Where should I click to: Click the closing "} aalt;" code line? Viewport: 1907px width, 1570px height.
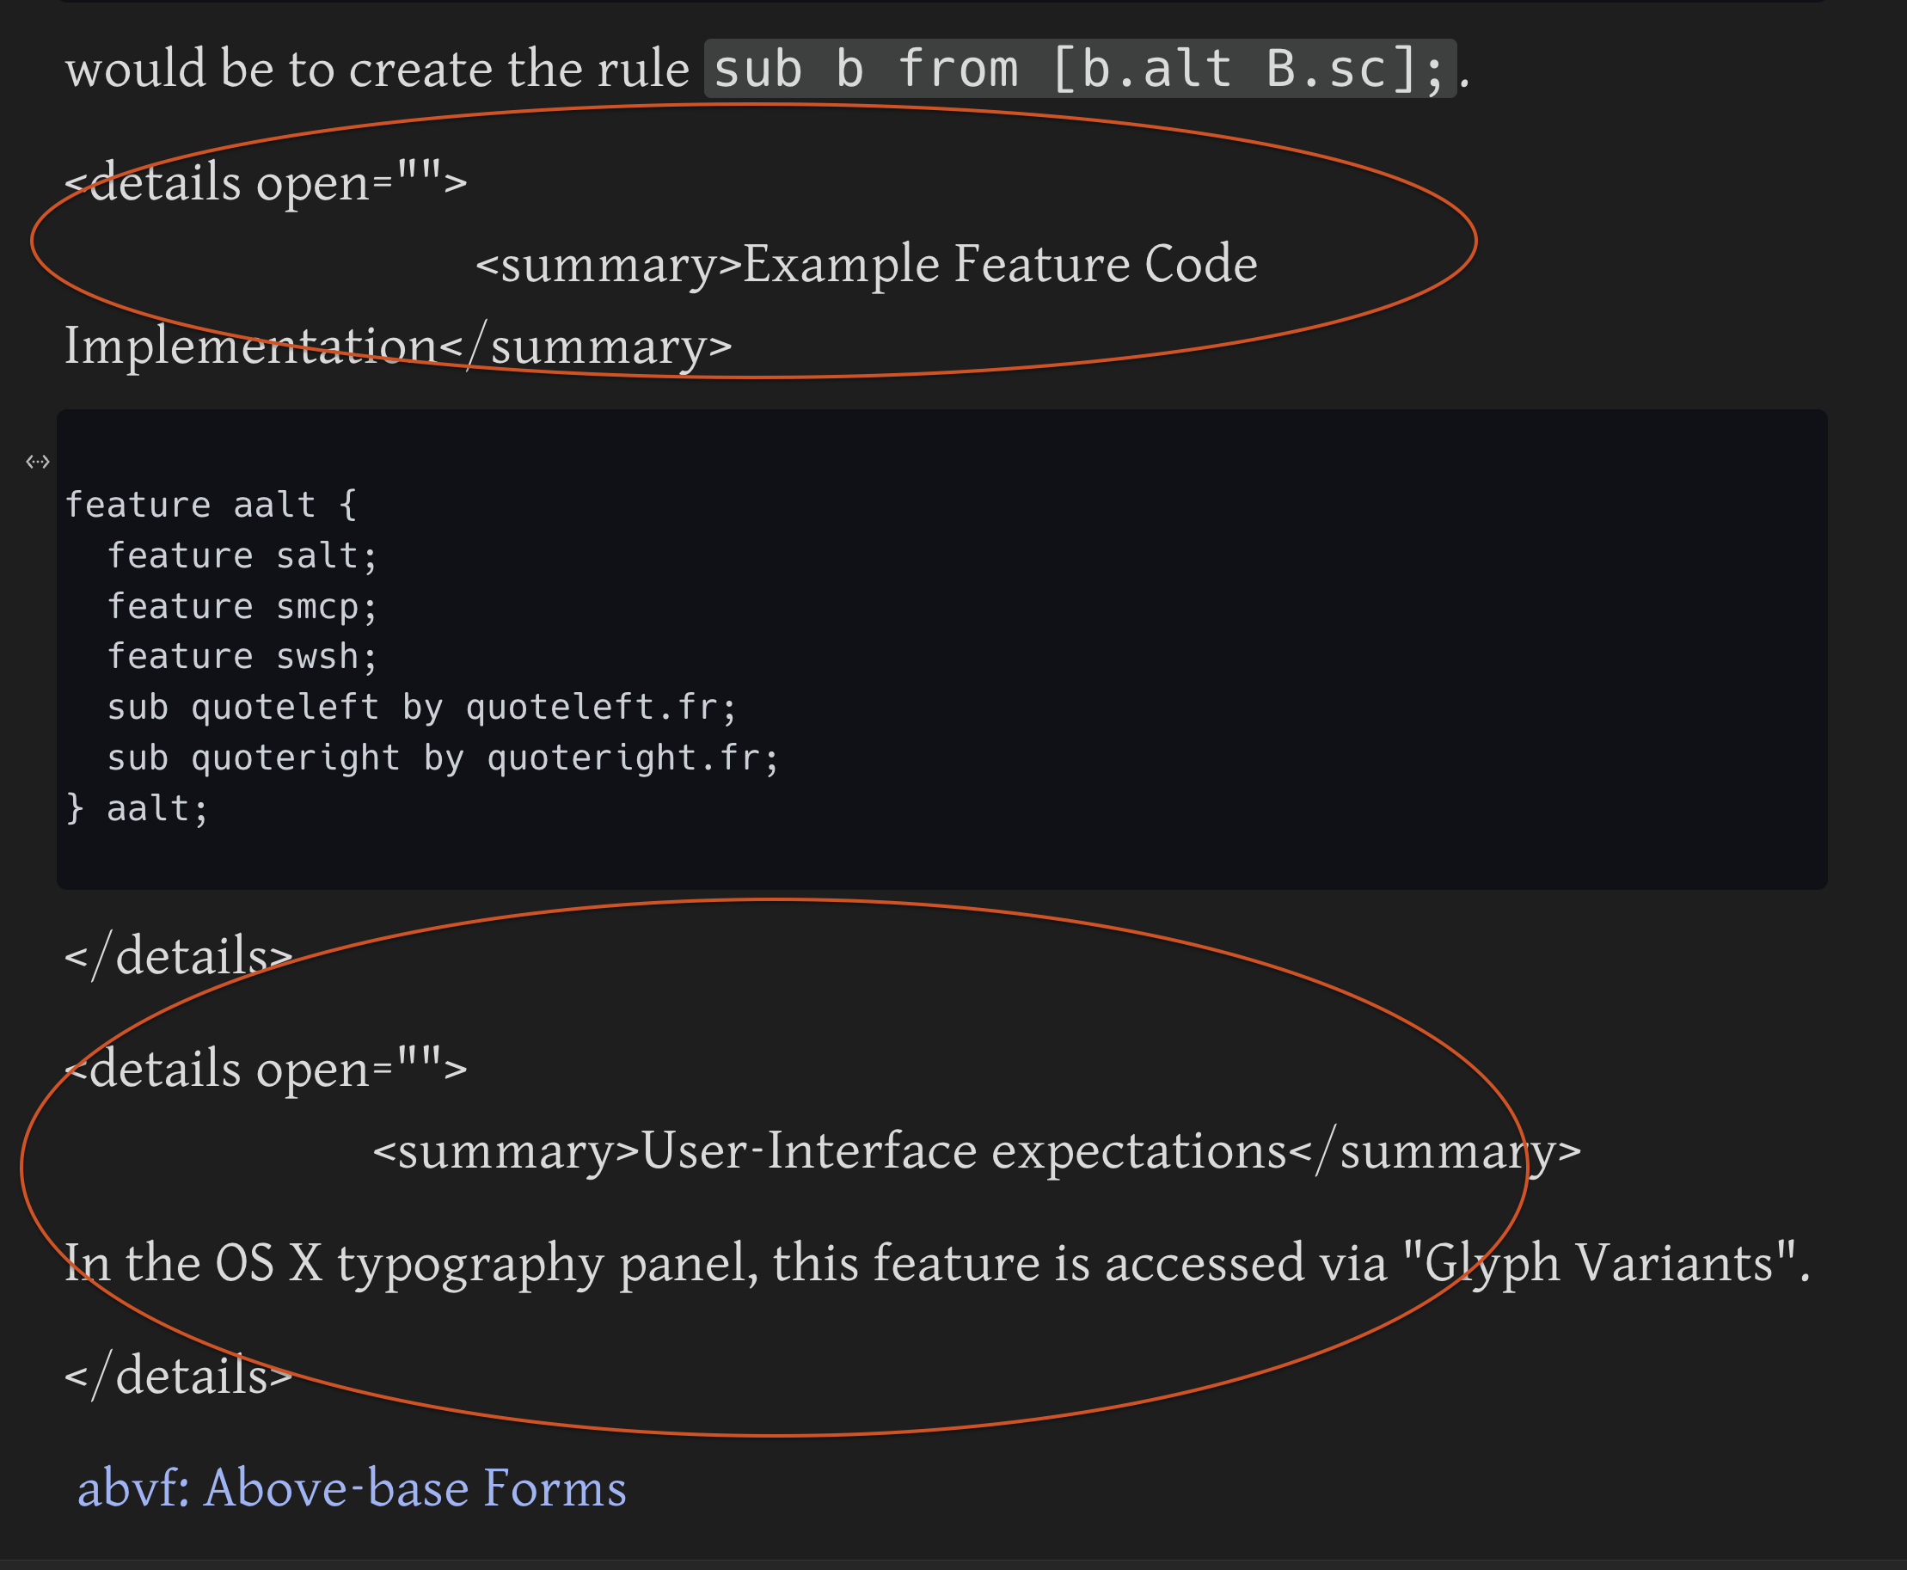tap(137, 808)
